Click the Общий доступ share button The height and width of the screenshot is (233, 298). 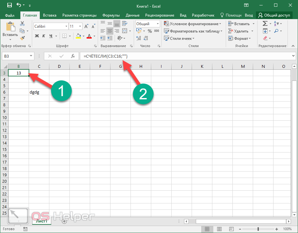click(x=274, y=15)
